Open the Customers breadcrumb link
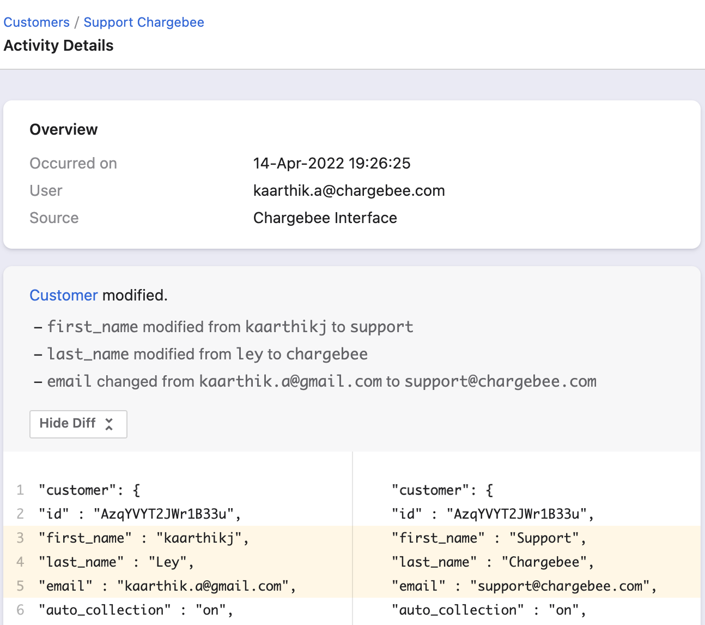 click(x=37, y=22)
